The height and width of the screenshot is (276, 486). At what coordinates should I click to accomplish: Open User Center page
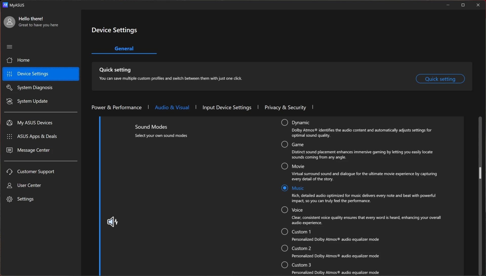click(40, 185)
